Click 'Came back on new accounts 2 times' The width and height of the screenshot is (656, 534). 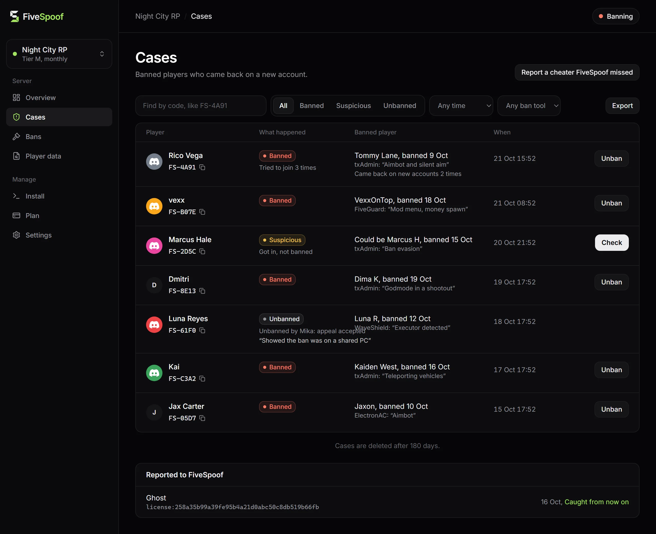pos(408,174)
